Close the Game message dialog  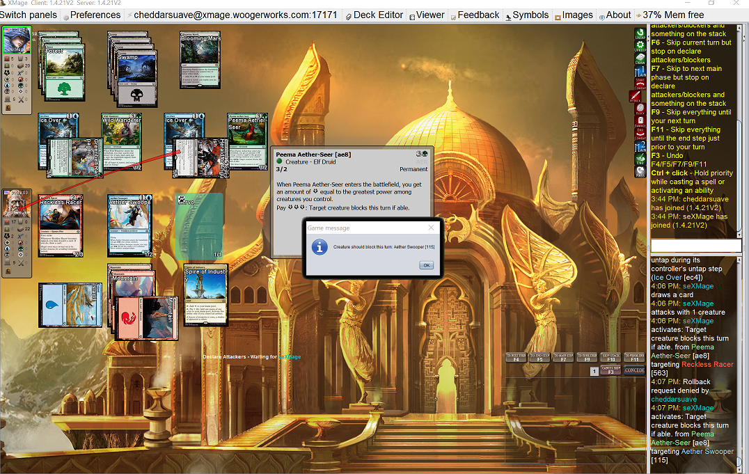click(431, 228)
